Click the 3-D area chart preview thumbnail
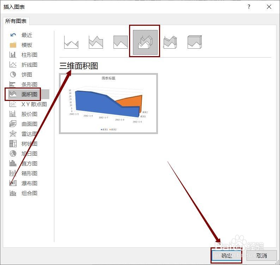The height and width of the screenshot is (265, 280). tap(108, 103)
